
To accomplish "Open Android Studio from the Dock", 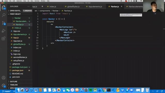I will pyautogui.click(x=95, y=90).
